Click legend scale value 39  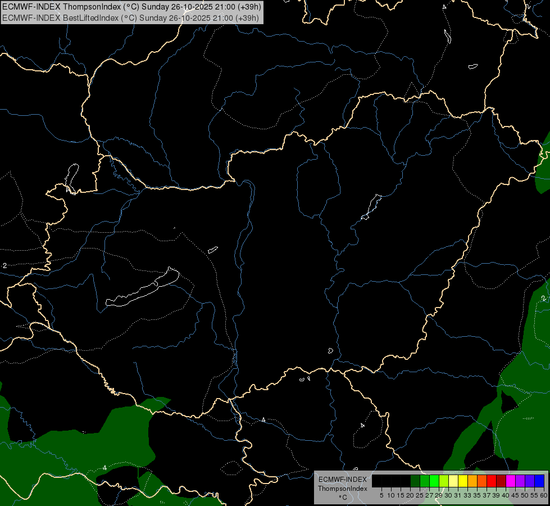pos(496,495)
